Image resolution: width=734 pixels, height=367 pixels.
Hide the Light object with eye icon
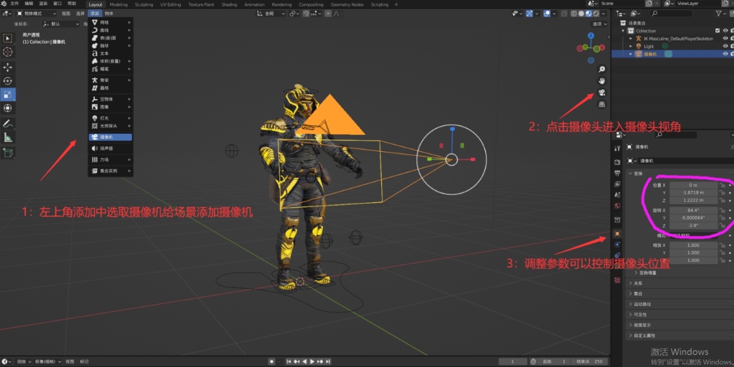click(x=725, y=46)
